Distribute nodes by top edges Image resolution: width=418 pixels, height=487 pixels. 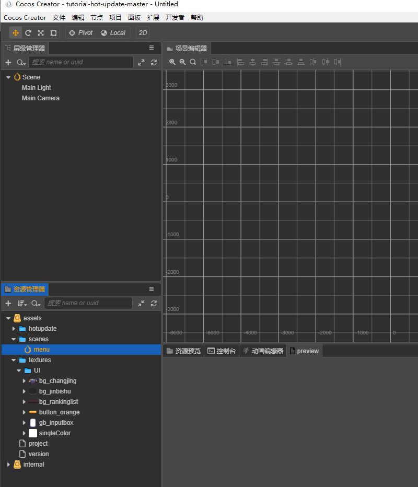[276, 62]
